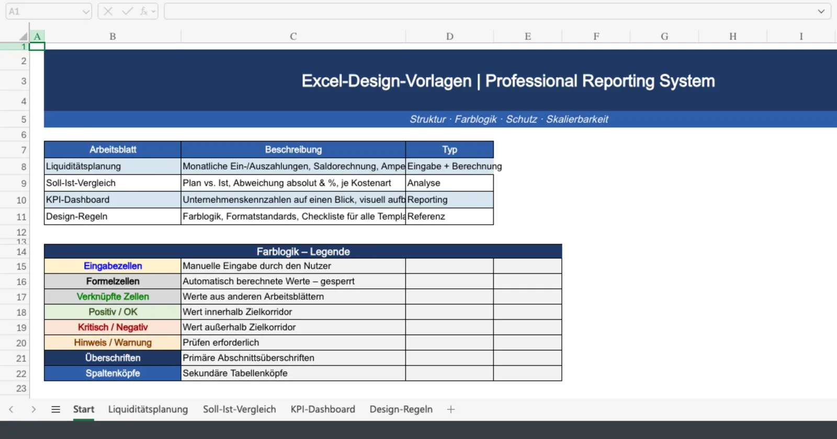Select the Referenz type cell

(x=449, y=216)
